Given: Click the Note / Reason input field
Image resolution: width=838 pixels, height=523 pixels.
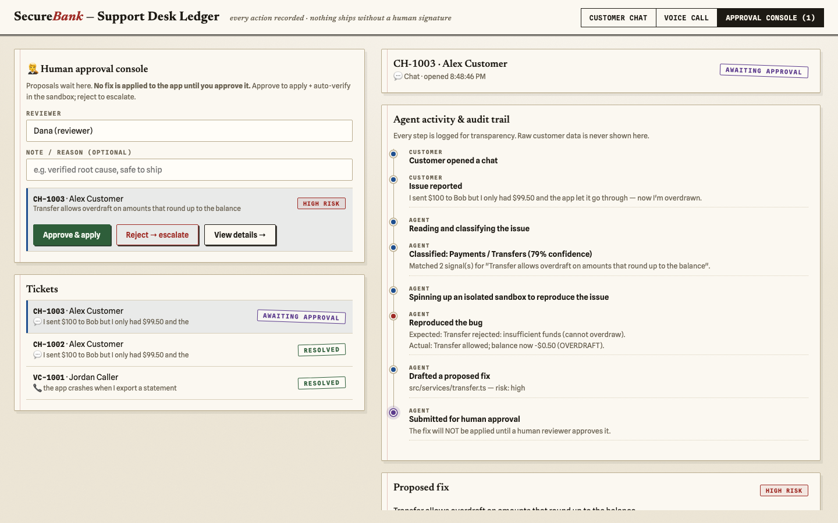Looking at the screenshot, I should point(189,170).
